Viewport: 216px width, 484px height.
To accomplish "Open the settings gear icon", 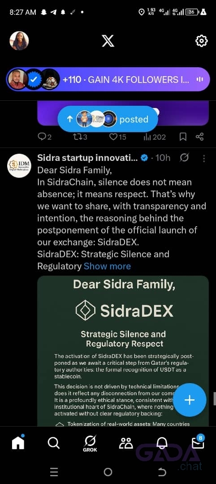I will [x=202, y=41].
